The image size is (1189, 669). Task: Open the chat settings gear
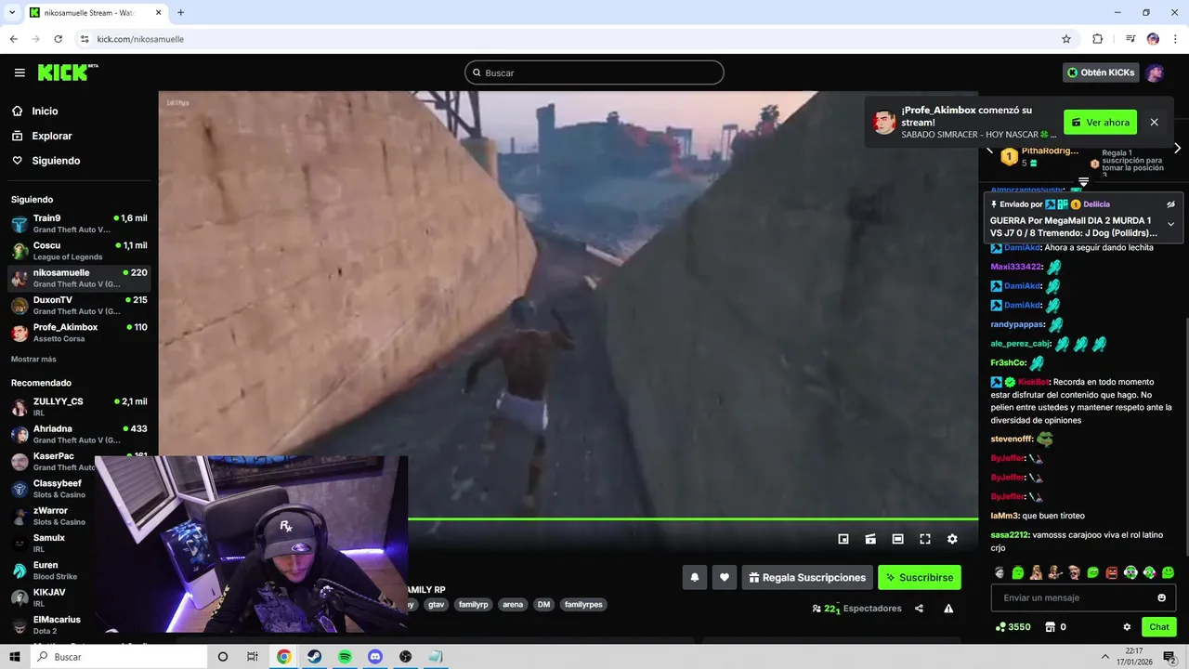pos(1127,627)
